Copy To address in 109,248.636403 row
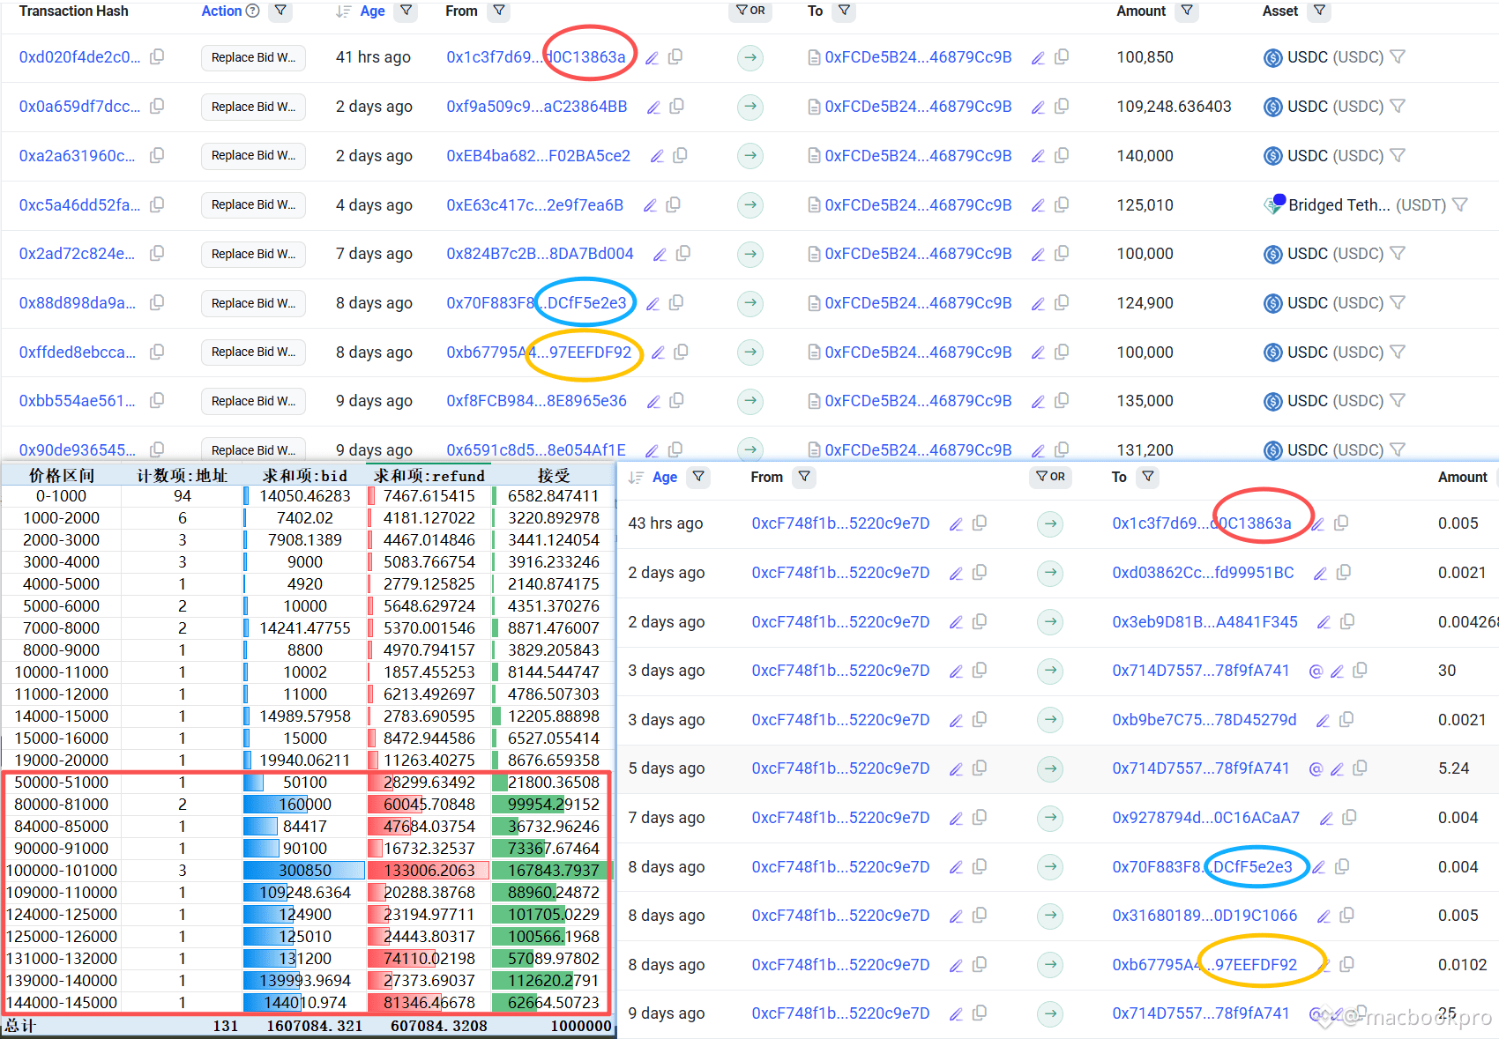This screenshot has width=1499, height=1039. [1062, 106]
